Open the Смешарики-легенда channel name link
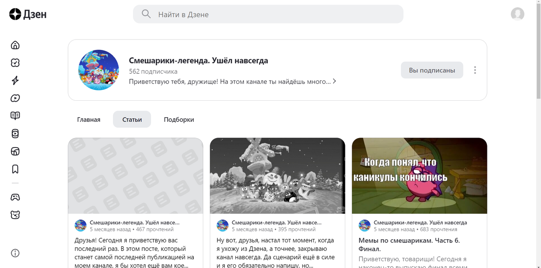 [x=198, y=60]
